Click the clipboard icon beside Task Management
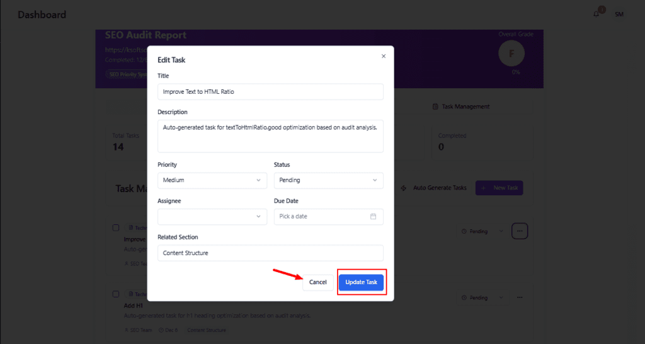 click(435, 106)
